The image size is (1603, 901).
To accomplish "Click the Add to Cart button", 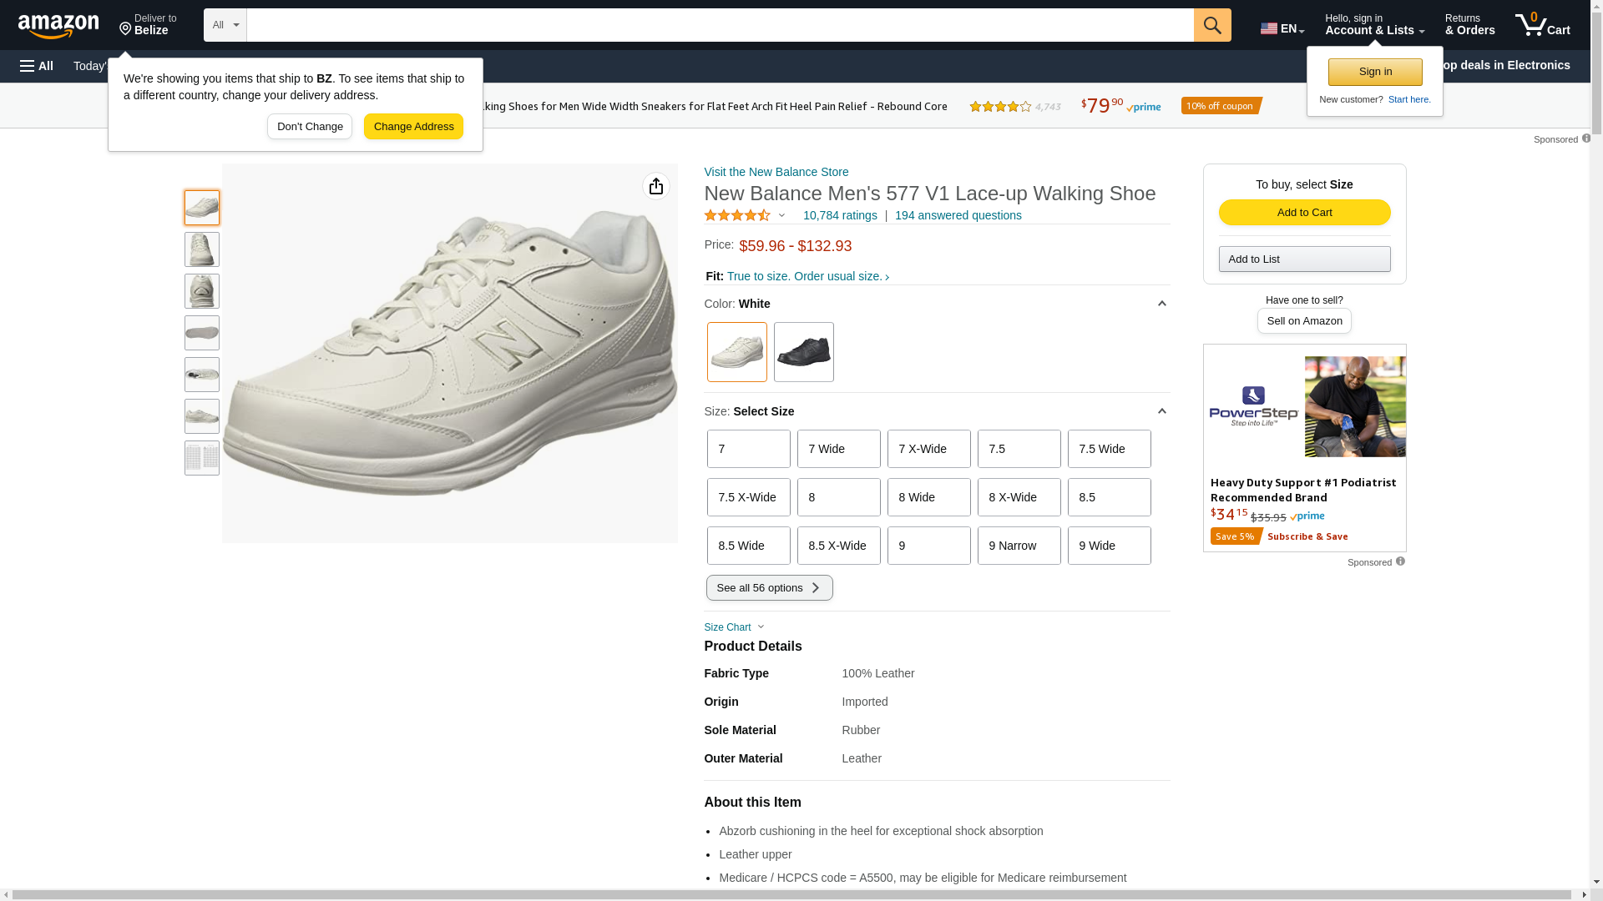I will point(1304,212).
